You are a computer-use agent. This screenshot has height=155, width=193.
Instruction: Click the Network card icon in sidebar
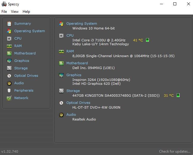[9, 98]
